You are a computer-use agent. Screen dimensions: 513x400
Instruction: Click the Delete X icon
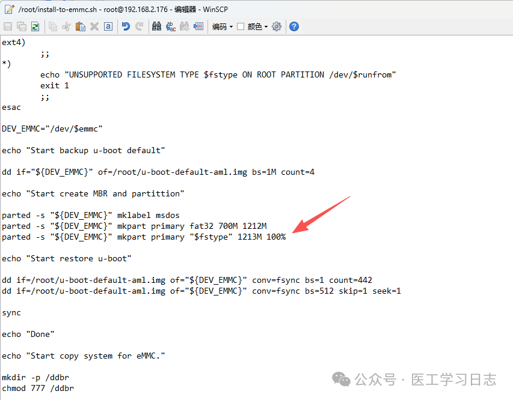click(x=94, y=26)
